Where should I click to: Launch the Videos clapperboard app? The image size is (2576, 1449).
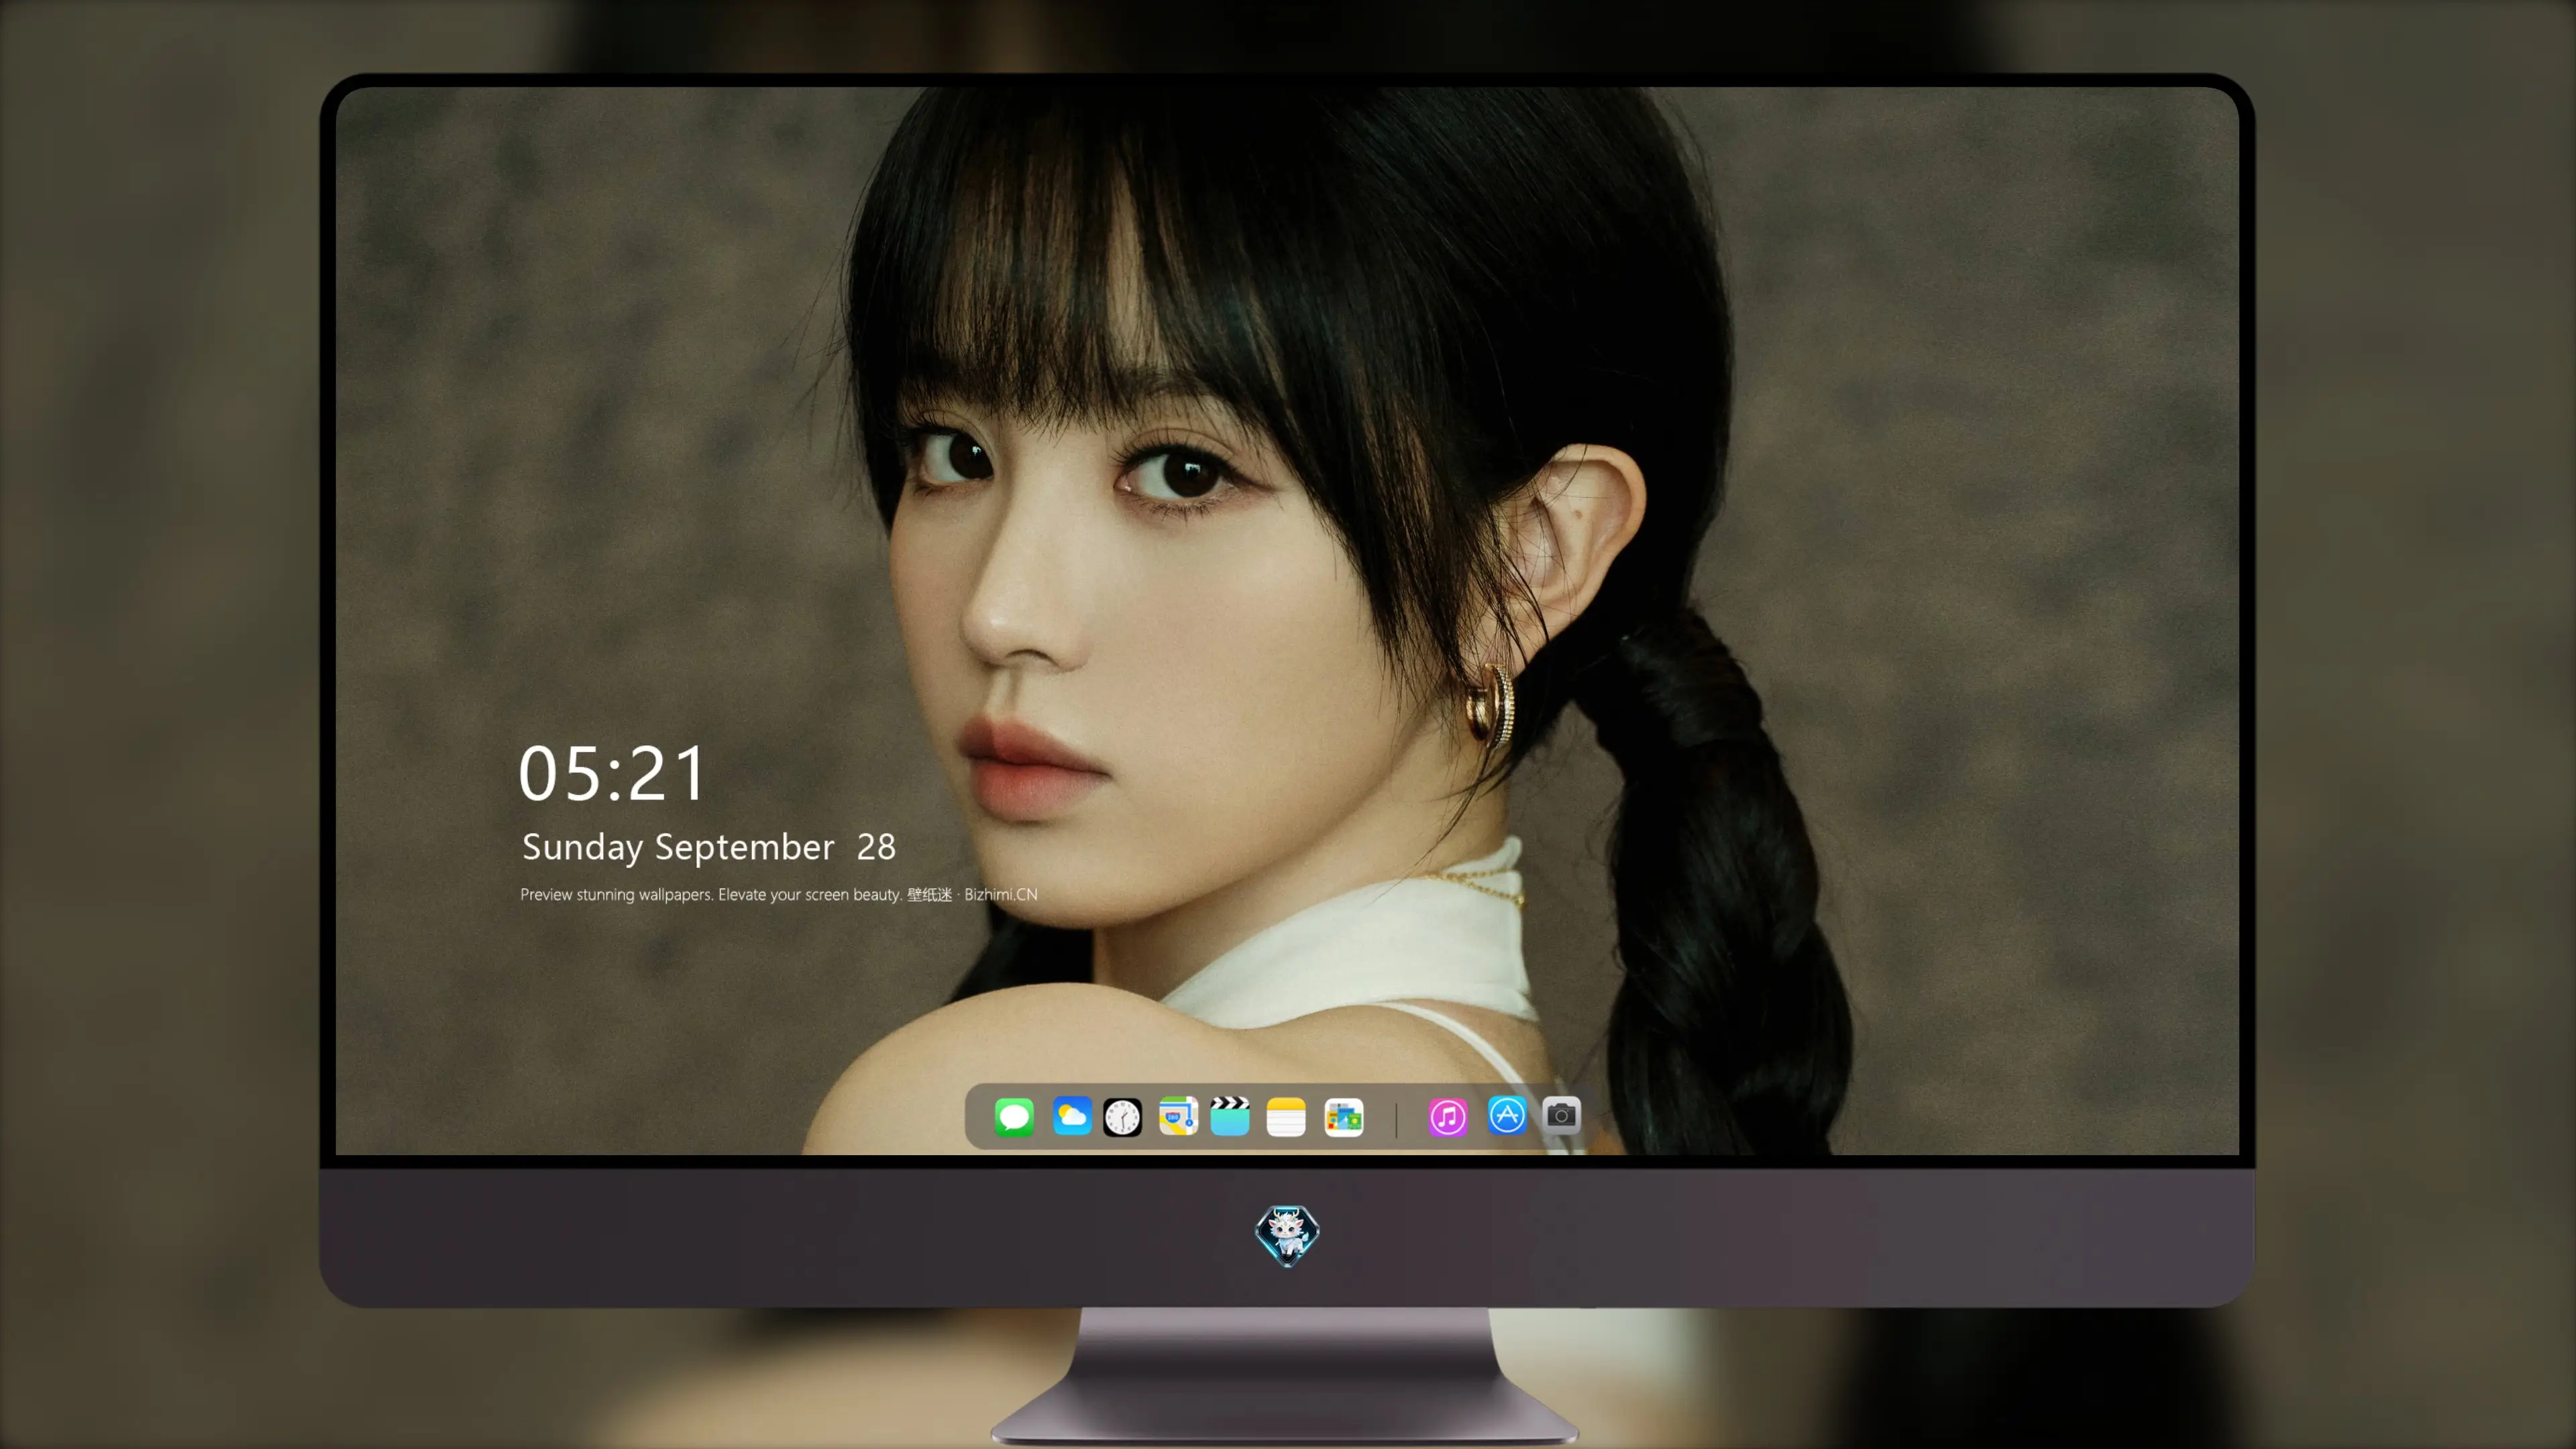[1230, 1116]
